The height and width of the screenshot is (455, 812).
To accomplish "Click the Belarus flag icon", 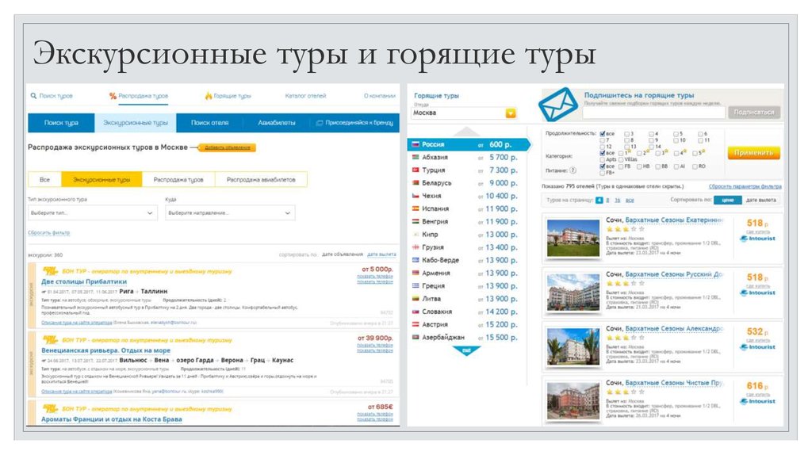I will pyautogui.click(x=416, y=183).
